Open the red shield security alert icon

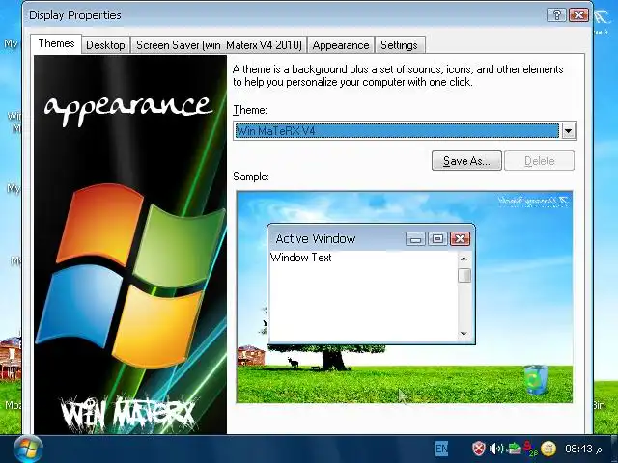(x=479, y=449)
